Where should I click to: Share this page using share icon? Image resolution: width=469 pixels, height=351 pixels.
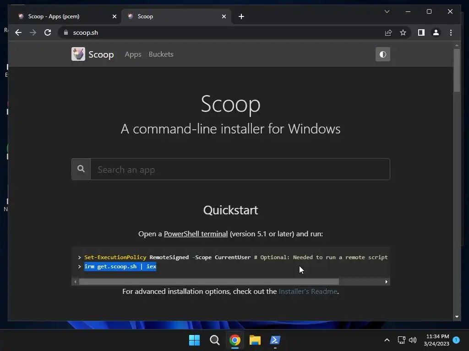point(388,32)
